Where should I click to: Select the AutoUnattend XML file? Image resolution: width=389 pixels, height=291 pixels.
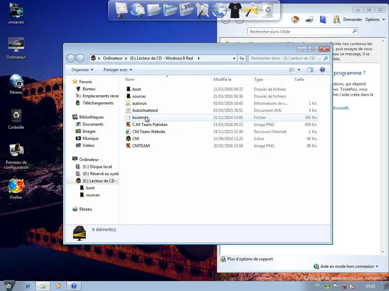(145, 110)
